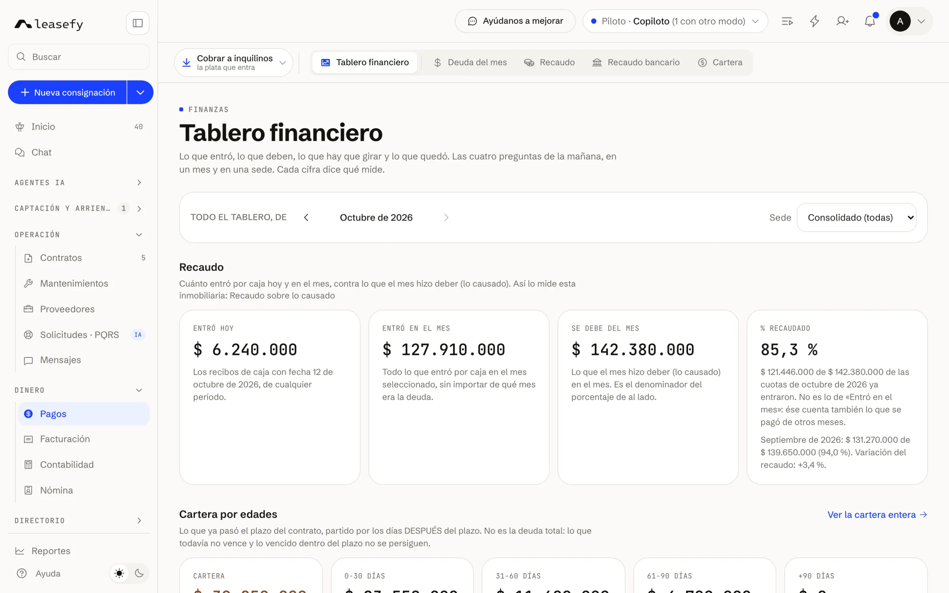Open Cobrar a inquilinos dropdown
The width and height of the screenshot is (949, 593).
click(234, 62)
